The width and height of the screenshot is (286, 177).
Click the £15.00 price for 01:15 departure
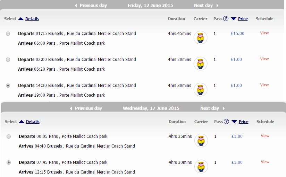pos(237,34)
